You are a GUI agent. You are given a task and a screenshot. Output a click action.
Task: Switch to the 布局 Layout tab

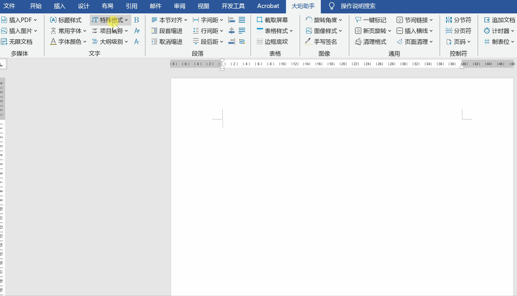tap(107, 6)
